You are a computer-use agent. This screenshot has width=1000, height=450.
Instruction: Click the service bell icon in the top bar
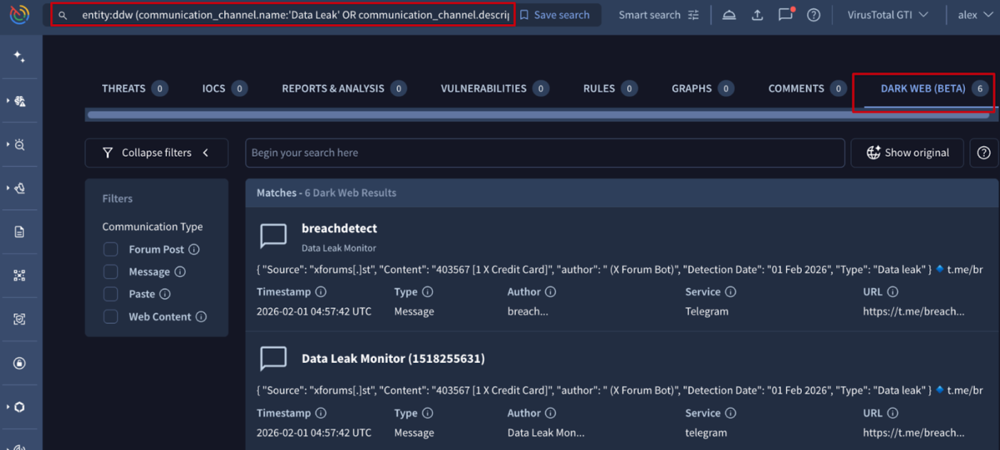(729, 15)
